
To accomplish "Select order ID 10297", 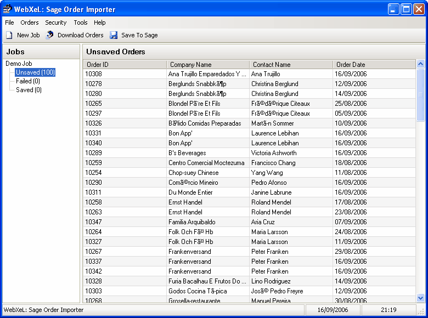I will [93, 113].
